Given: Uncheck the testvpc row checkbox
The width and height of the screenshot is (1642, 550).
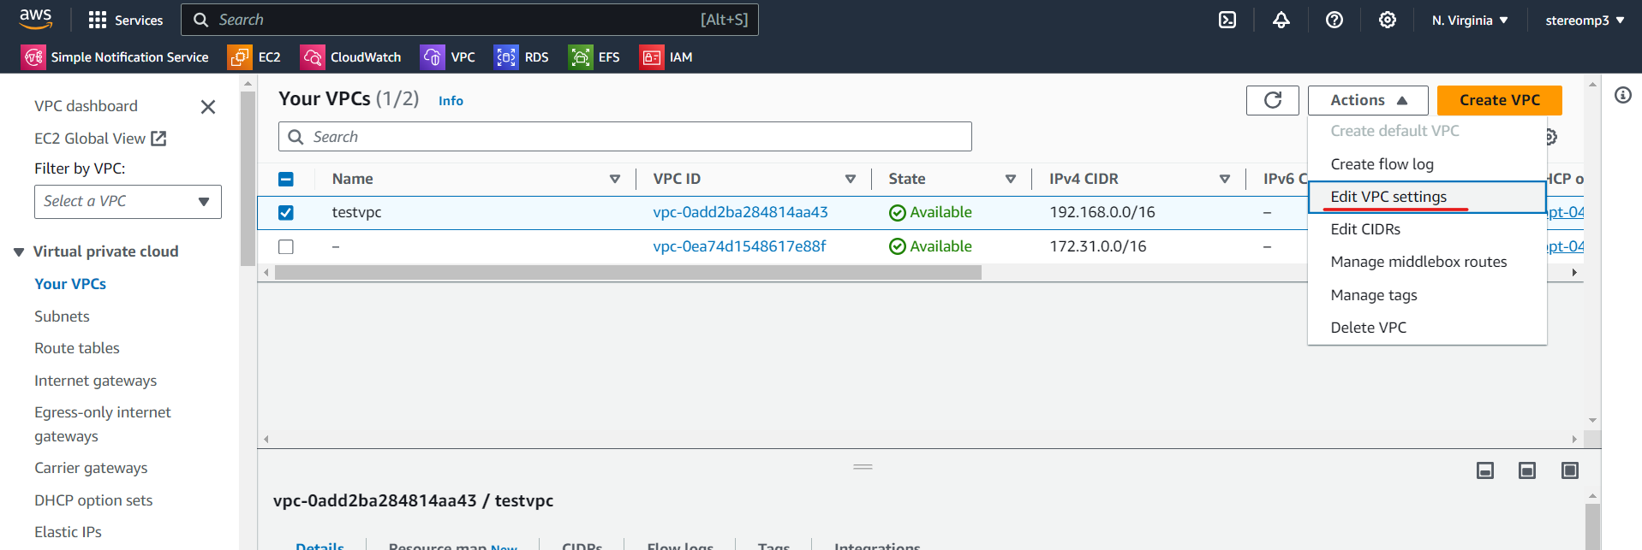Looking at the screenshot, I should [286, 212].
